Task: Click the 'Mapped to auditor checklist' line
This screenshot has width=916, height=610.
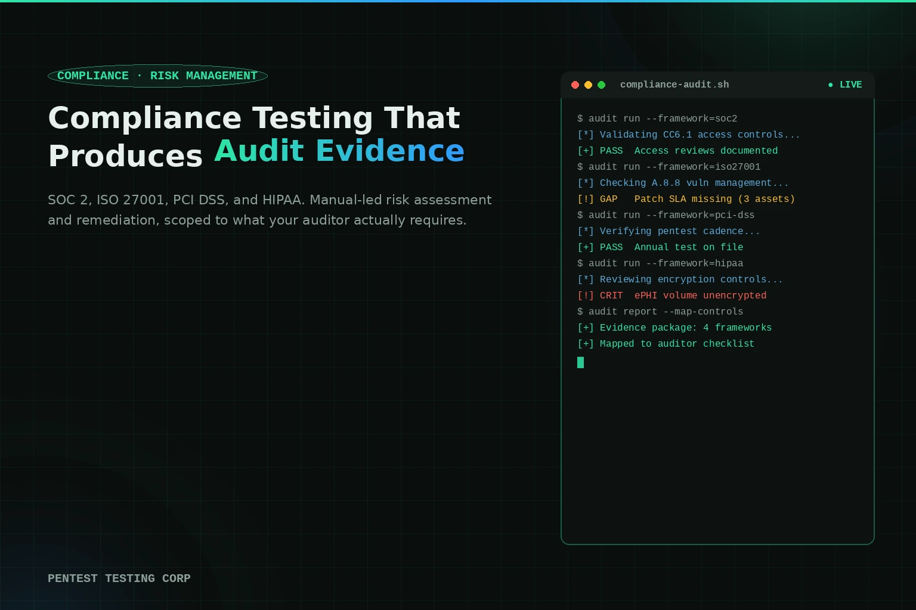Action: pyautogui.click(x=666, y=344)
